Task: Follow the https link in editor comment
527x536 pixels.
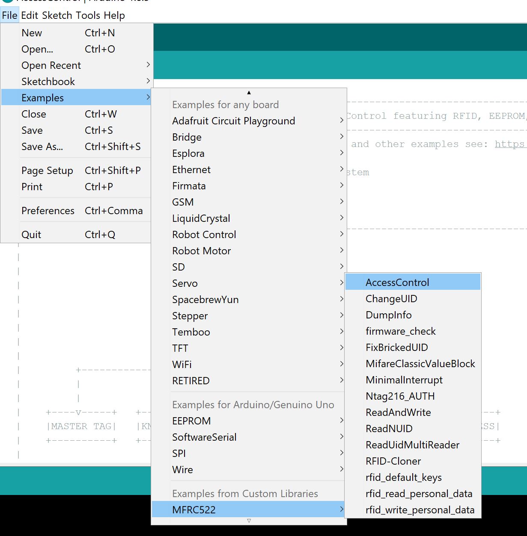Action: 511,144
